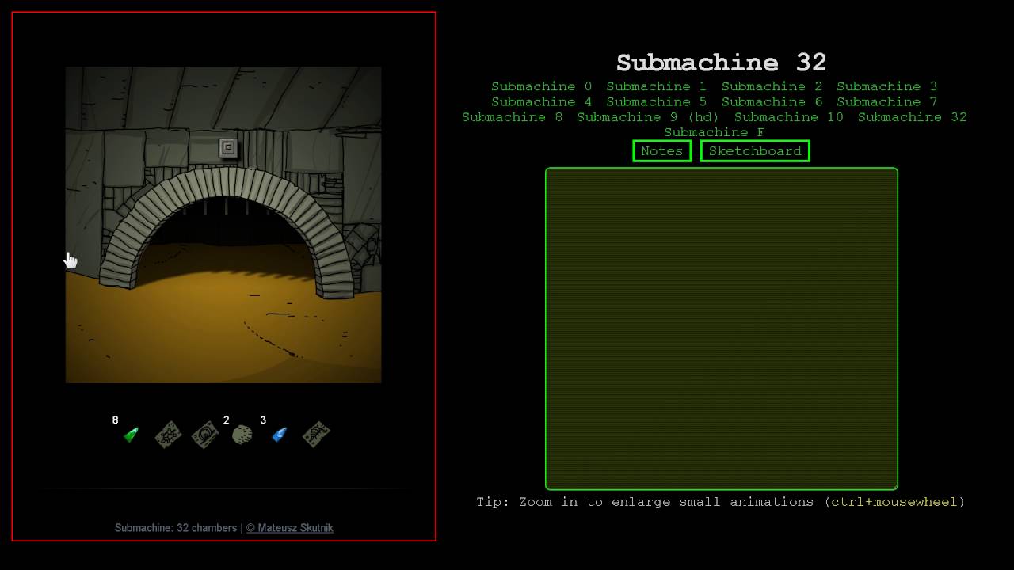Click the Submachine 32 page heading
1014x570 pixels.
[x=721, y=63]
